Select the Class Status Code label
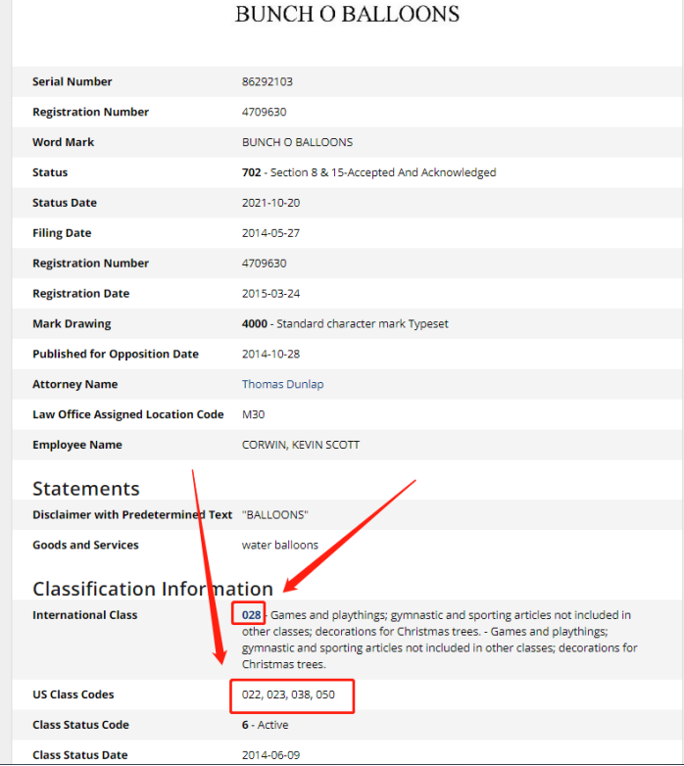684x766 pixels. pos(80,725)
